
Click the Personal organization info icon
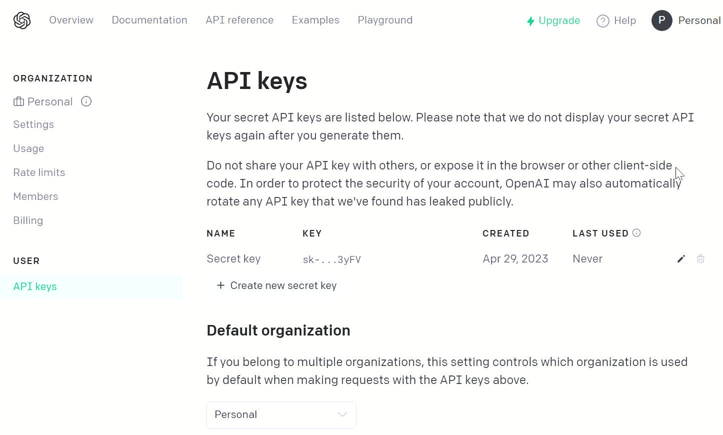pos(86,101)
